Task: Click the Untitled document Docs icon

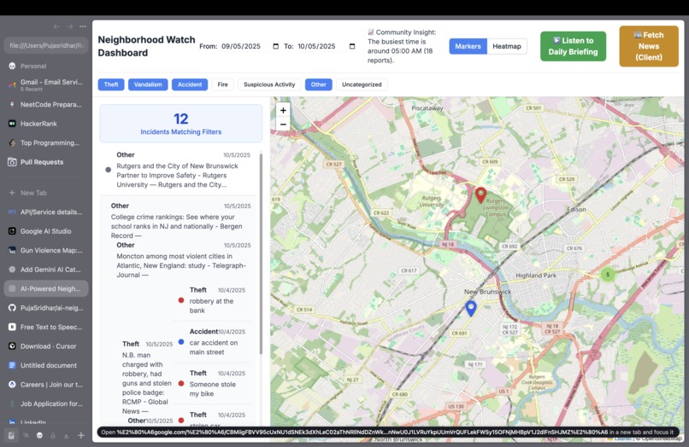Action: [x=12, y=365]
